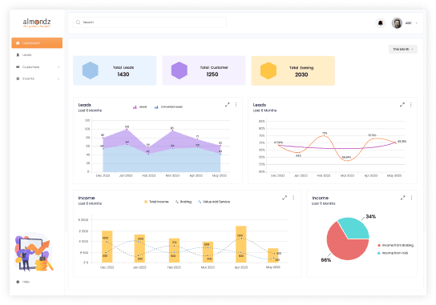Focus the Search input field
The width and height of the screenshot is (436, 305).
coord(150,22)
